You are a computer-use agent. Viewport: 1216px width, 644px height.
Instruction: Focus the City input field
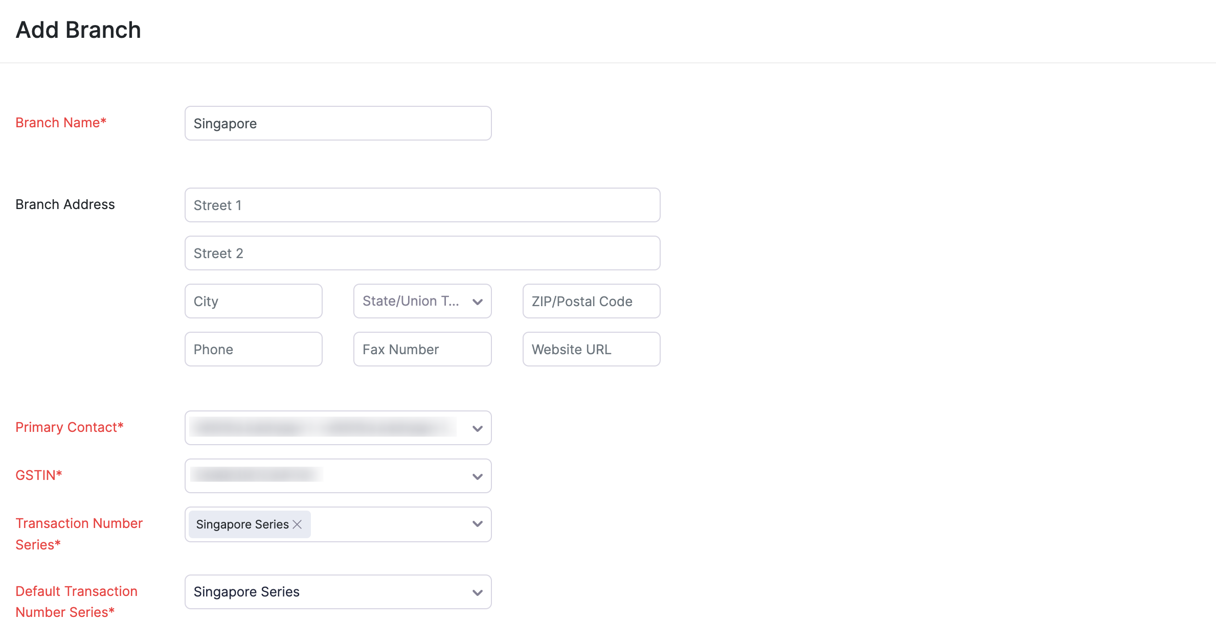[253, 301]
